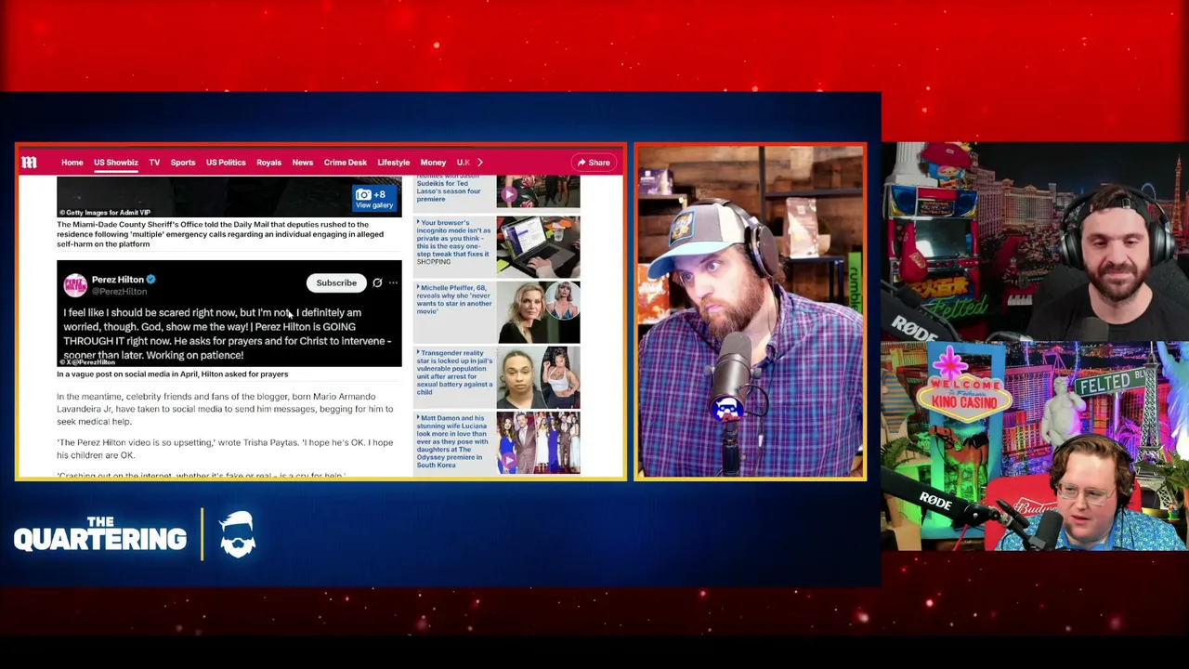Click the Share button
The height and width of the screenshot is (669, 1189).
pos(594,163)
